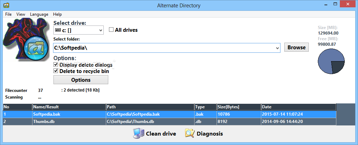Viewport: 358px width, 145px height.
Task: Open the View menu
Action: tap(21, 14)
